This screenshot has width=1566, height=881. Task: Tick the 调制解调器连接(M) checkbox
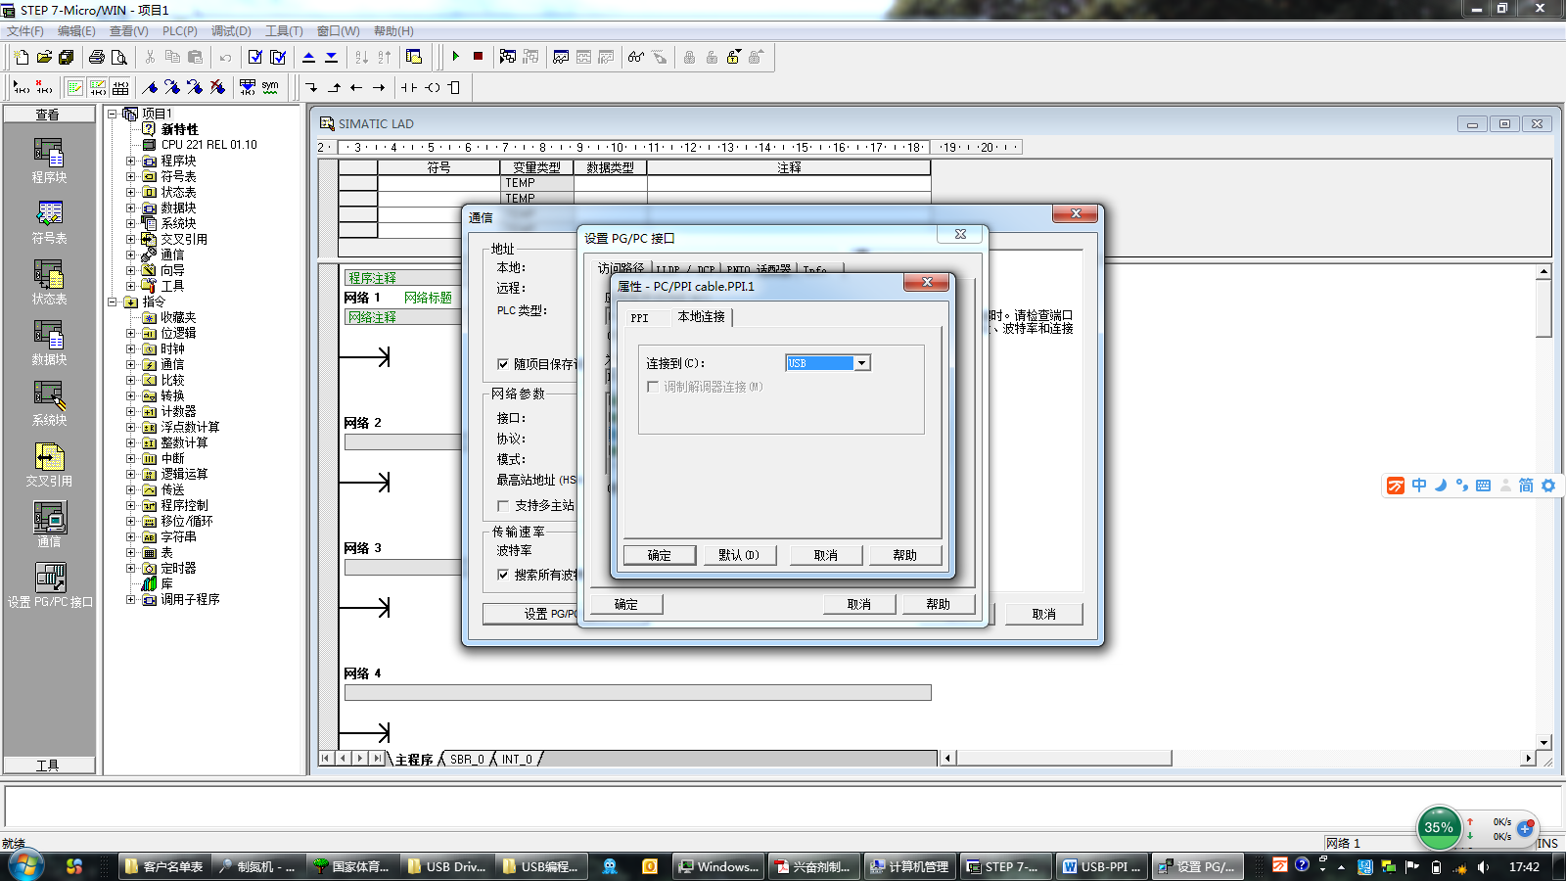click(653, 387)
